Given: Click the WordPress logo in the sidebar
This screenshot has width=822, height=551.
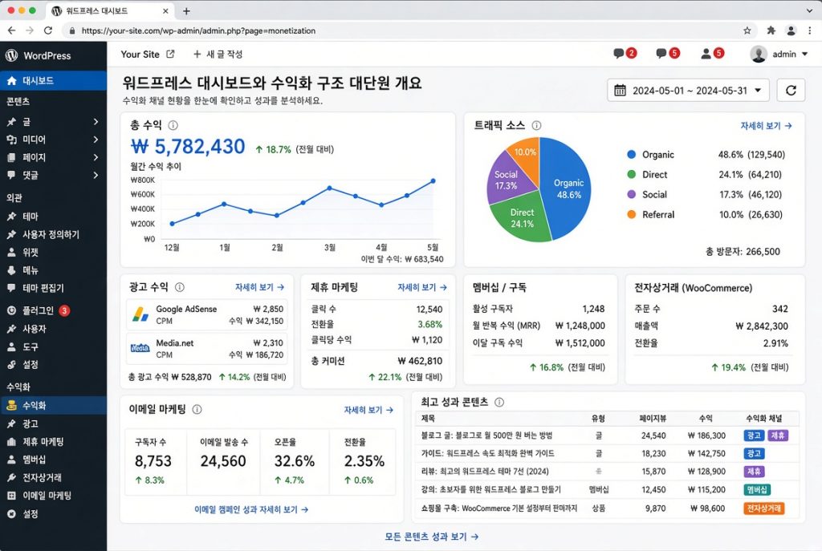Looking at the screenshot, I should pos(11,55).
